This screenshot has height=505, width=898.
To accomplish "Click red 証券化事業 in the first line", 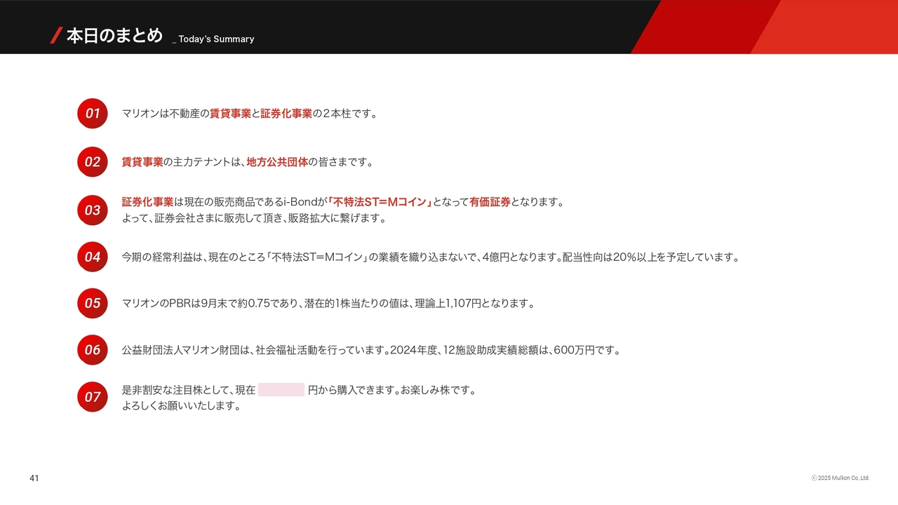I will 286,114.
